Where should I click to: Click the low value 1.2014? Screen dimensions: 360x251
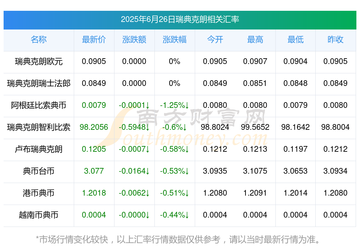tap(296, 193)
